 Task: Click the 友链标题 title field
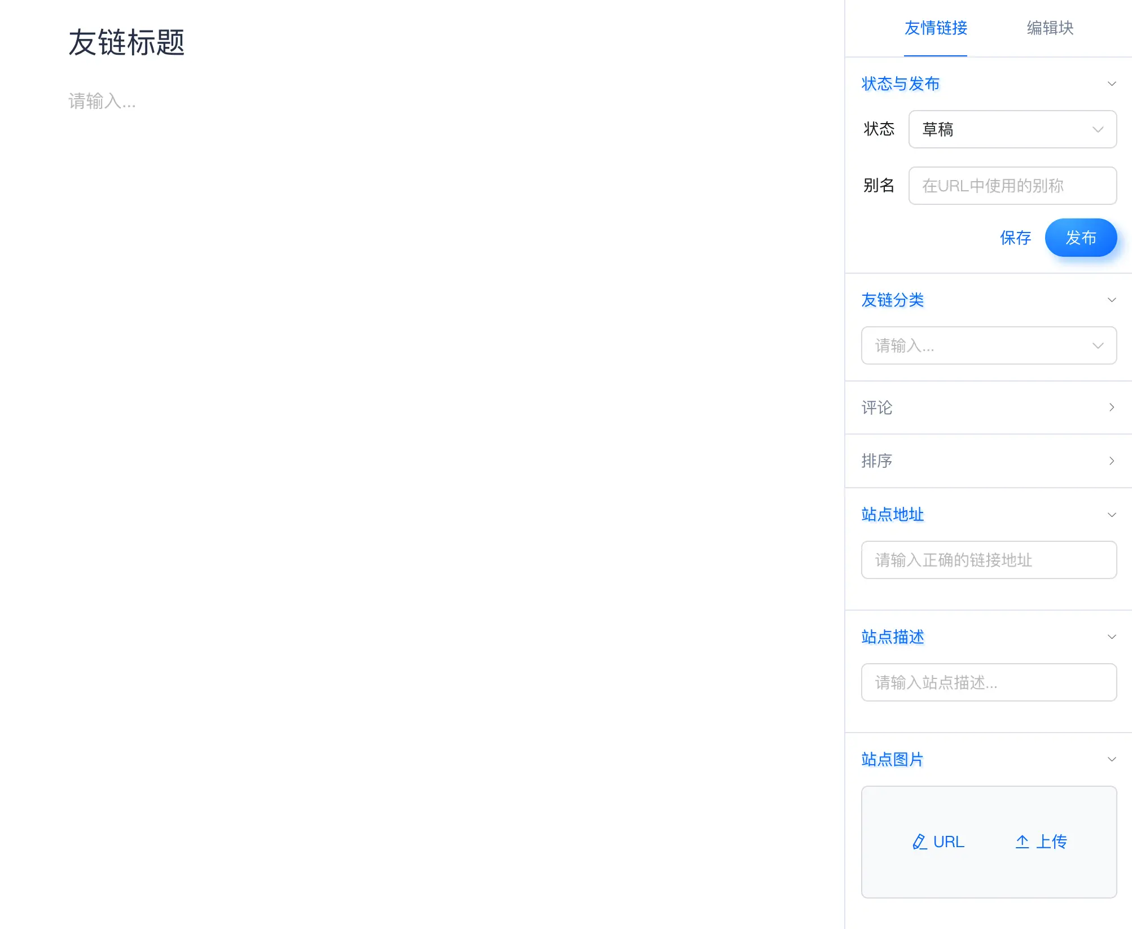[127, 43]
